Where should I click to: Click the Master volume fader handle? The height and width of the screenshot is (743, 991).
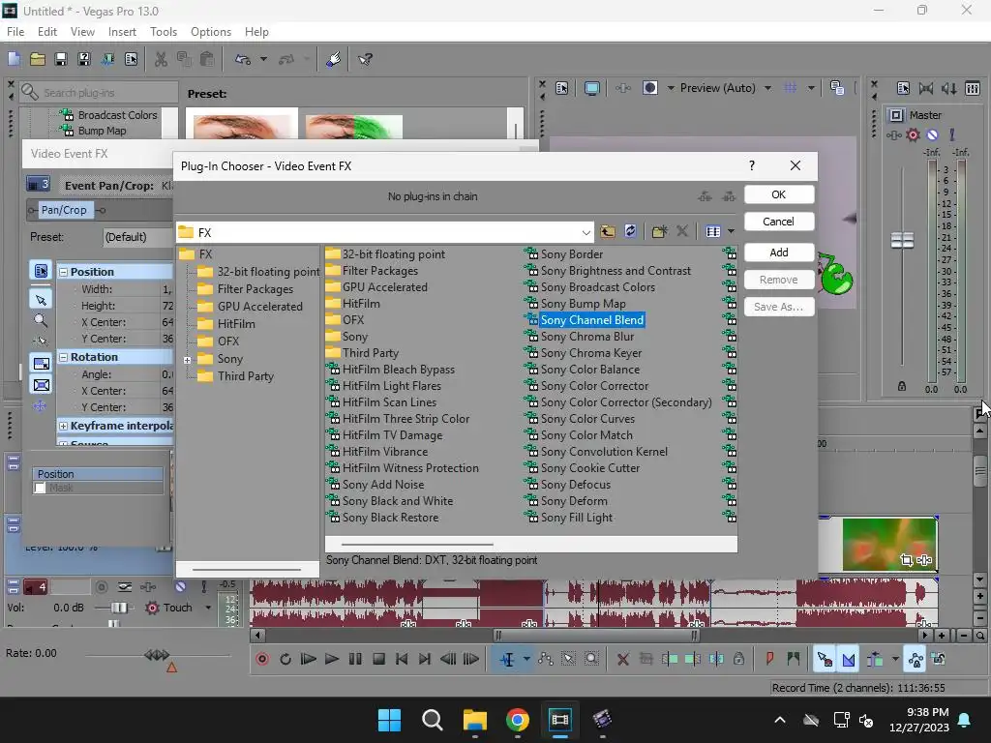pyautogui.click(x=902, y=240)
